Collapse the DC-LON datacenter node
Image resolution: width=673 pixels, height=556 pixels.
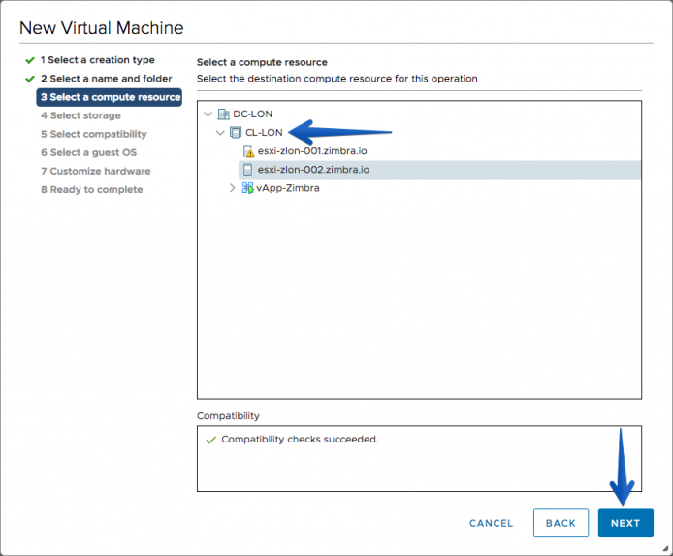pyautogui.click(x=208, y=114)
